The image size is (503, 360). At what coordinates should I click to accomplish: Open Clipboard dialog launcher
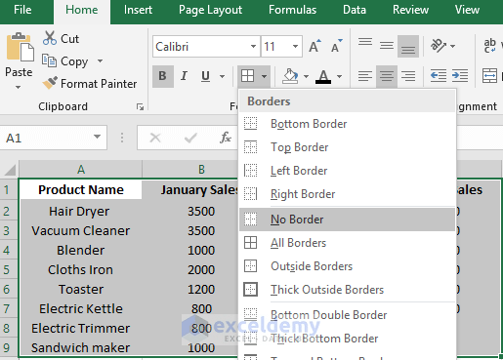pos(140,107)
